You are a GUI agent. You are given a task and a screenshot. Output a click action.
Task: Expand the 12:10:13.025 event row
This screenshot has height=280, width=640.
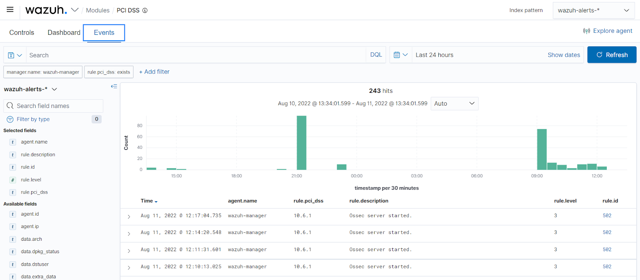tap(129, 268)
